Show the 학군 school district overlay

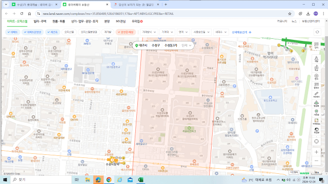316,68
